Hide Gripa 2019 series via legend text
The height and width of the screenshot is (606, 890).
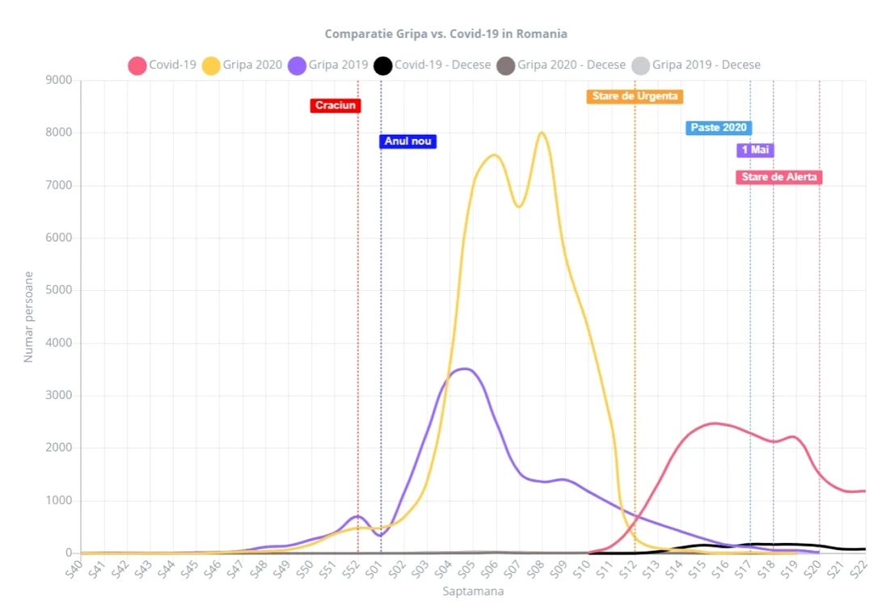(x=338, y=65)
